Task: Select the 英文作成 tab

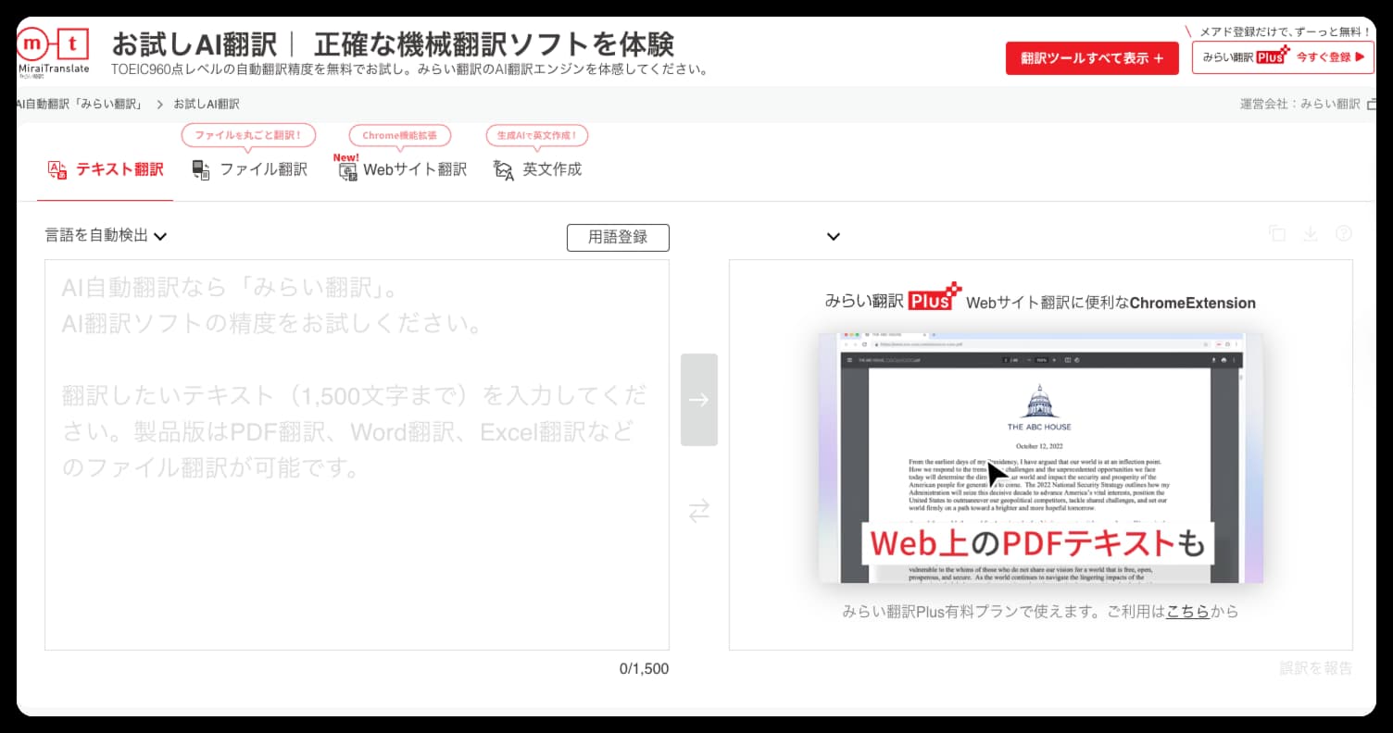Action: tap(538, 169)
